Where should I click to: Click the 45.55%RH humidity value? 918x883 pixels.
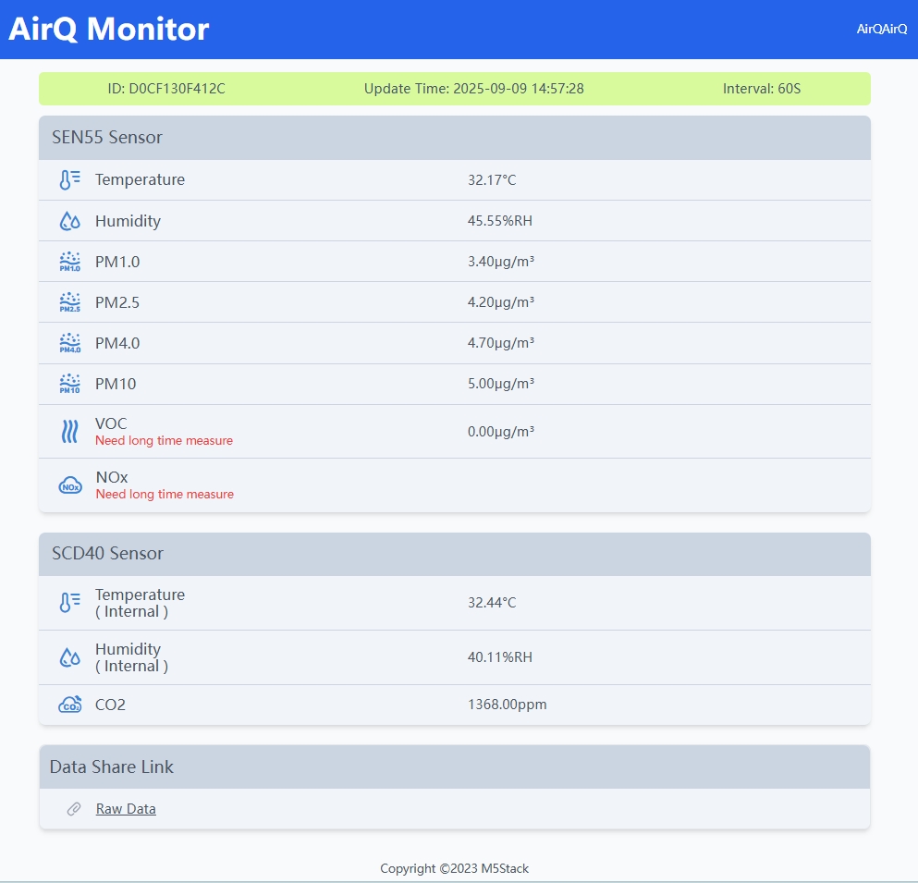[x=500, y=221]
